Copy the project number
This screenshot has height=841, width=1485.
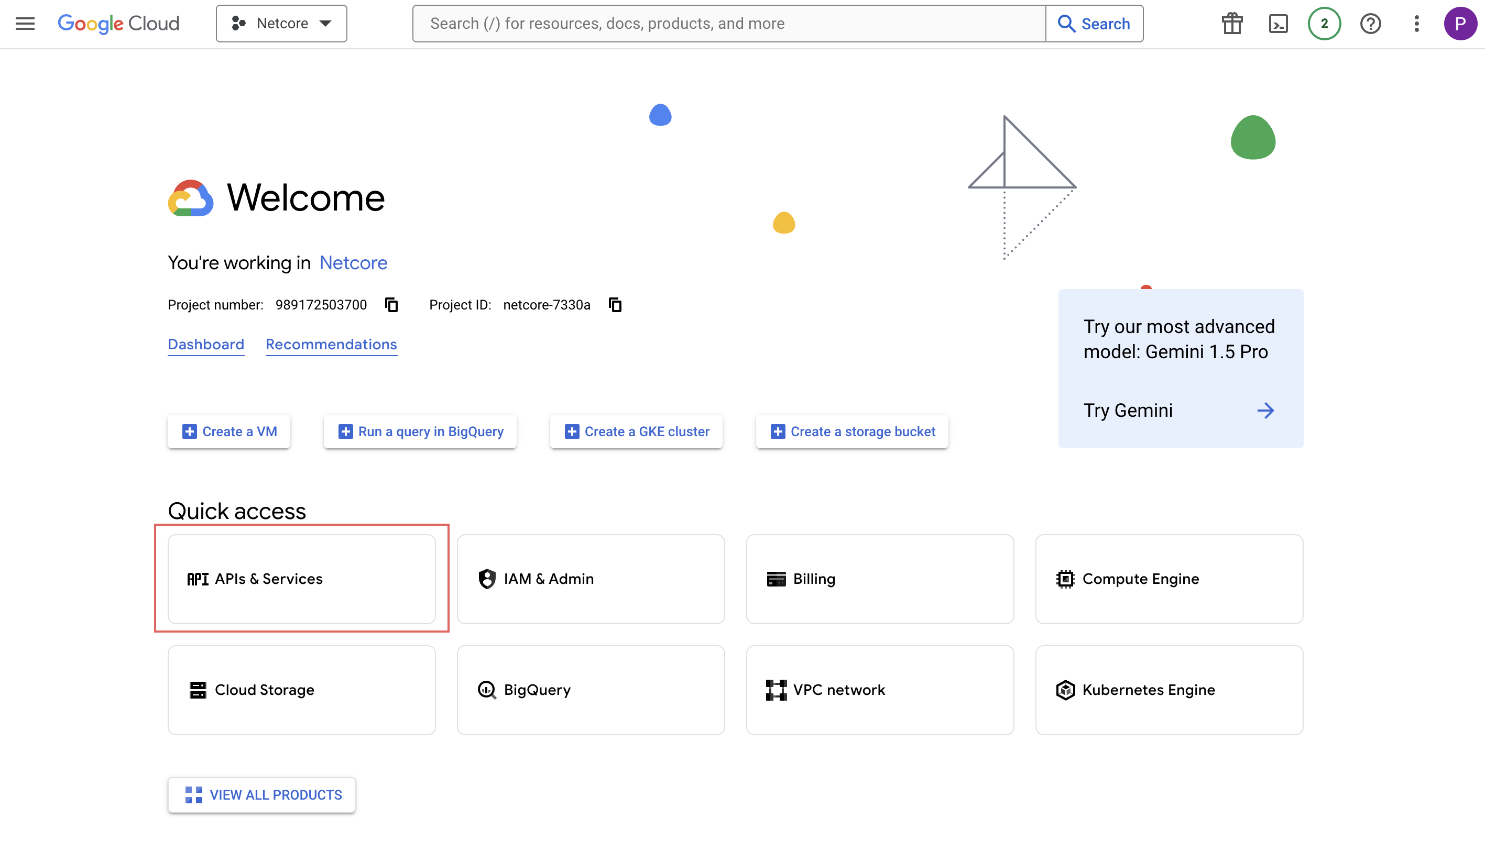(392, 305)
